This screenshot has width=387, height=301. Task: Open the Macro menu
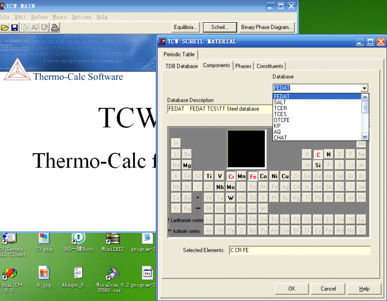(x=60, y=17)
